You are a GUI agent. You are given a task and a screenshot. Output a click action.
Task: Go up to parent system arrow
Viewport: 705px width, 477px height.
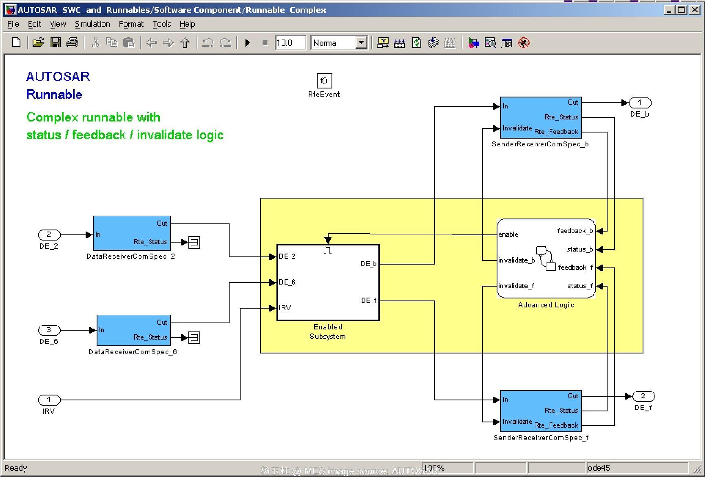pos(185,42)
